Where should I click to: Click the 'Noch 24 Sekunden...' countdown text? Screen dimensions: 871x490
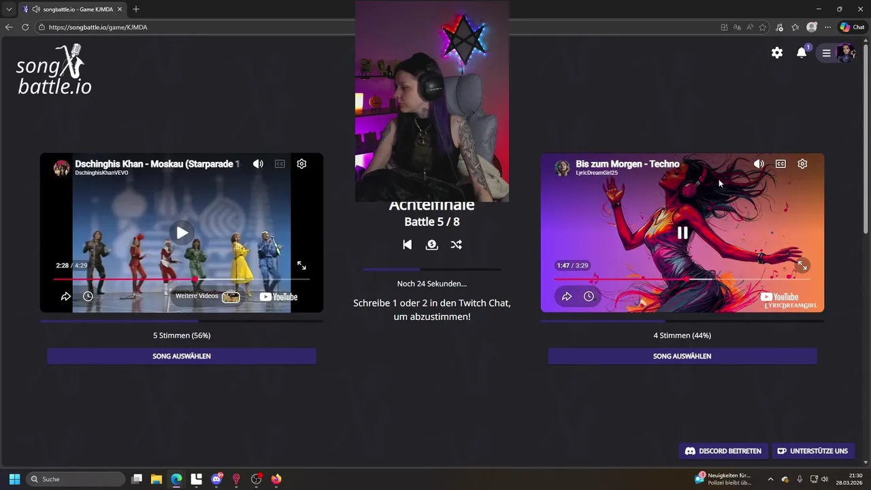pos(432,284)
